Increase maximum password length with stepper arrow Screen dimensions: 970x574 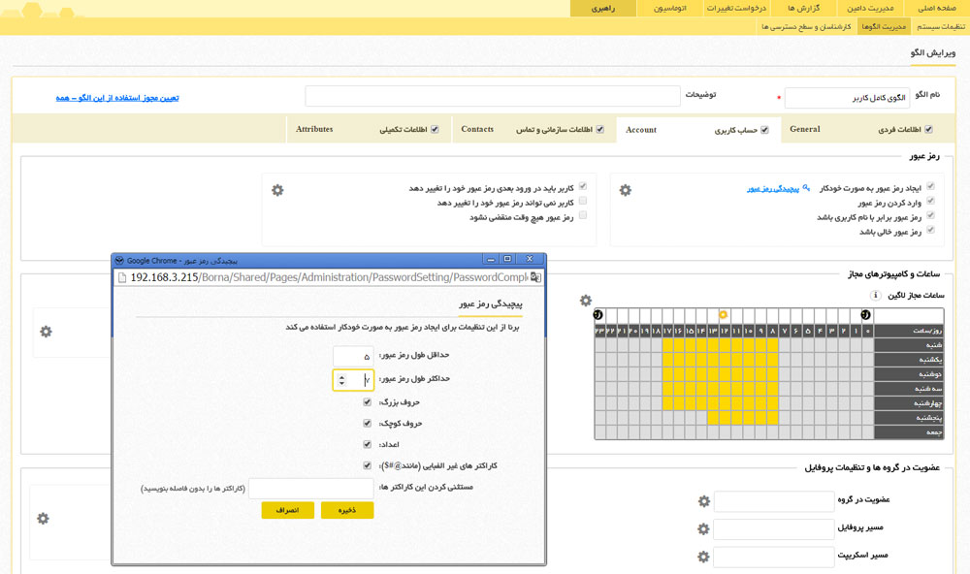click(x=342, y=376)
